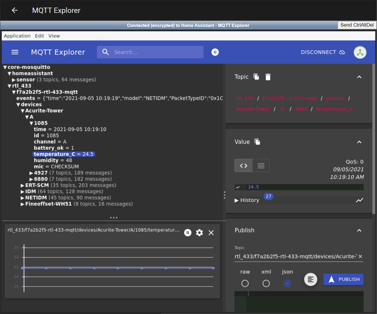
Task: Collapse the Acurite-Tower tree node
Action: click(x=22, y=111)
